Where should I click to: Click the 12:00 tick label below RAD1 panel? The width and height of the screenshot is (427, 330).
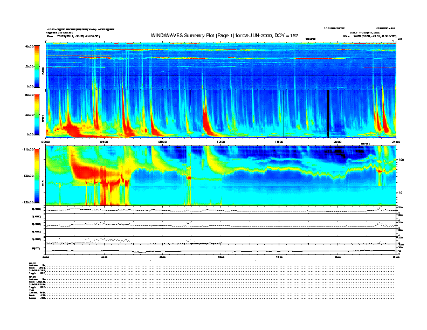click(221, 142)
